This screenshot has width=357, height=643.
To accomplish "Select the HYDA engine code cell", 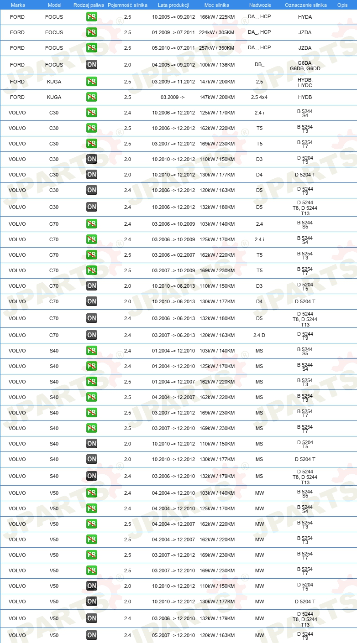I will [x=305, y=17].
